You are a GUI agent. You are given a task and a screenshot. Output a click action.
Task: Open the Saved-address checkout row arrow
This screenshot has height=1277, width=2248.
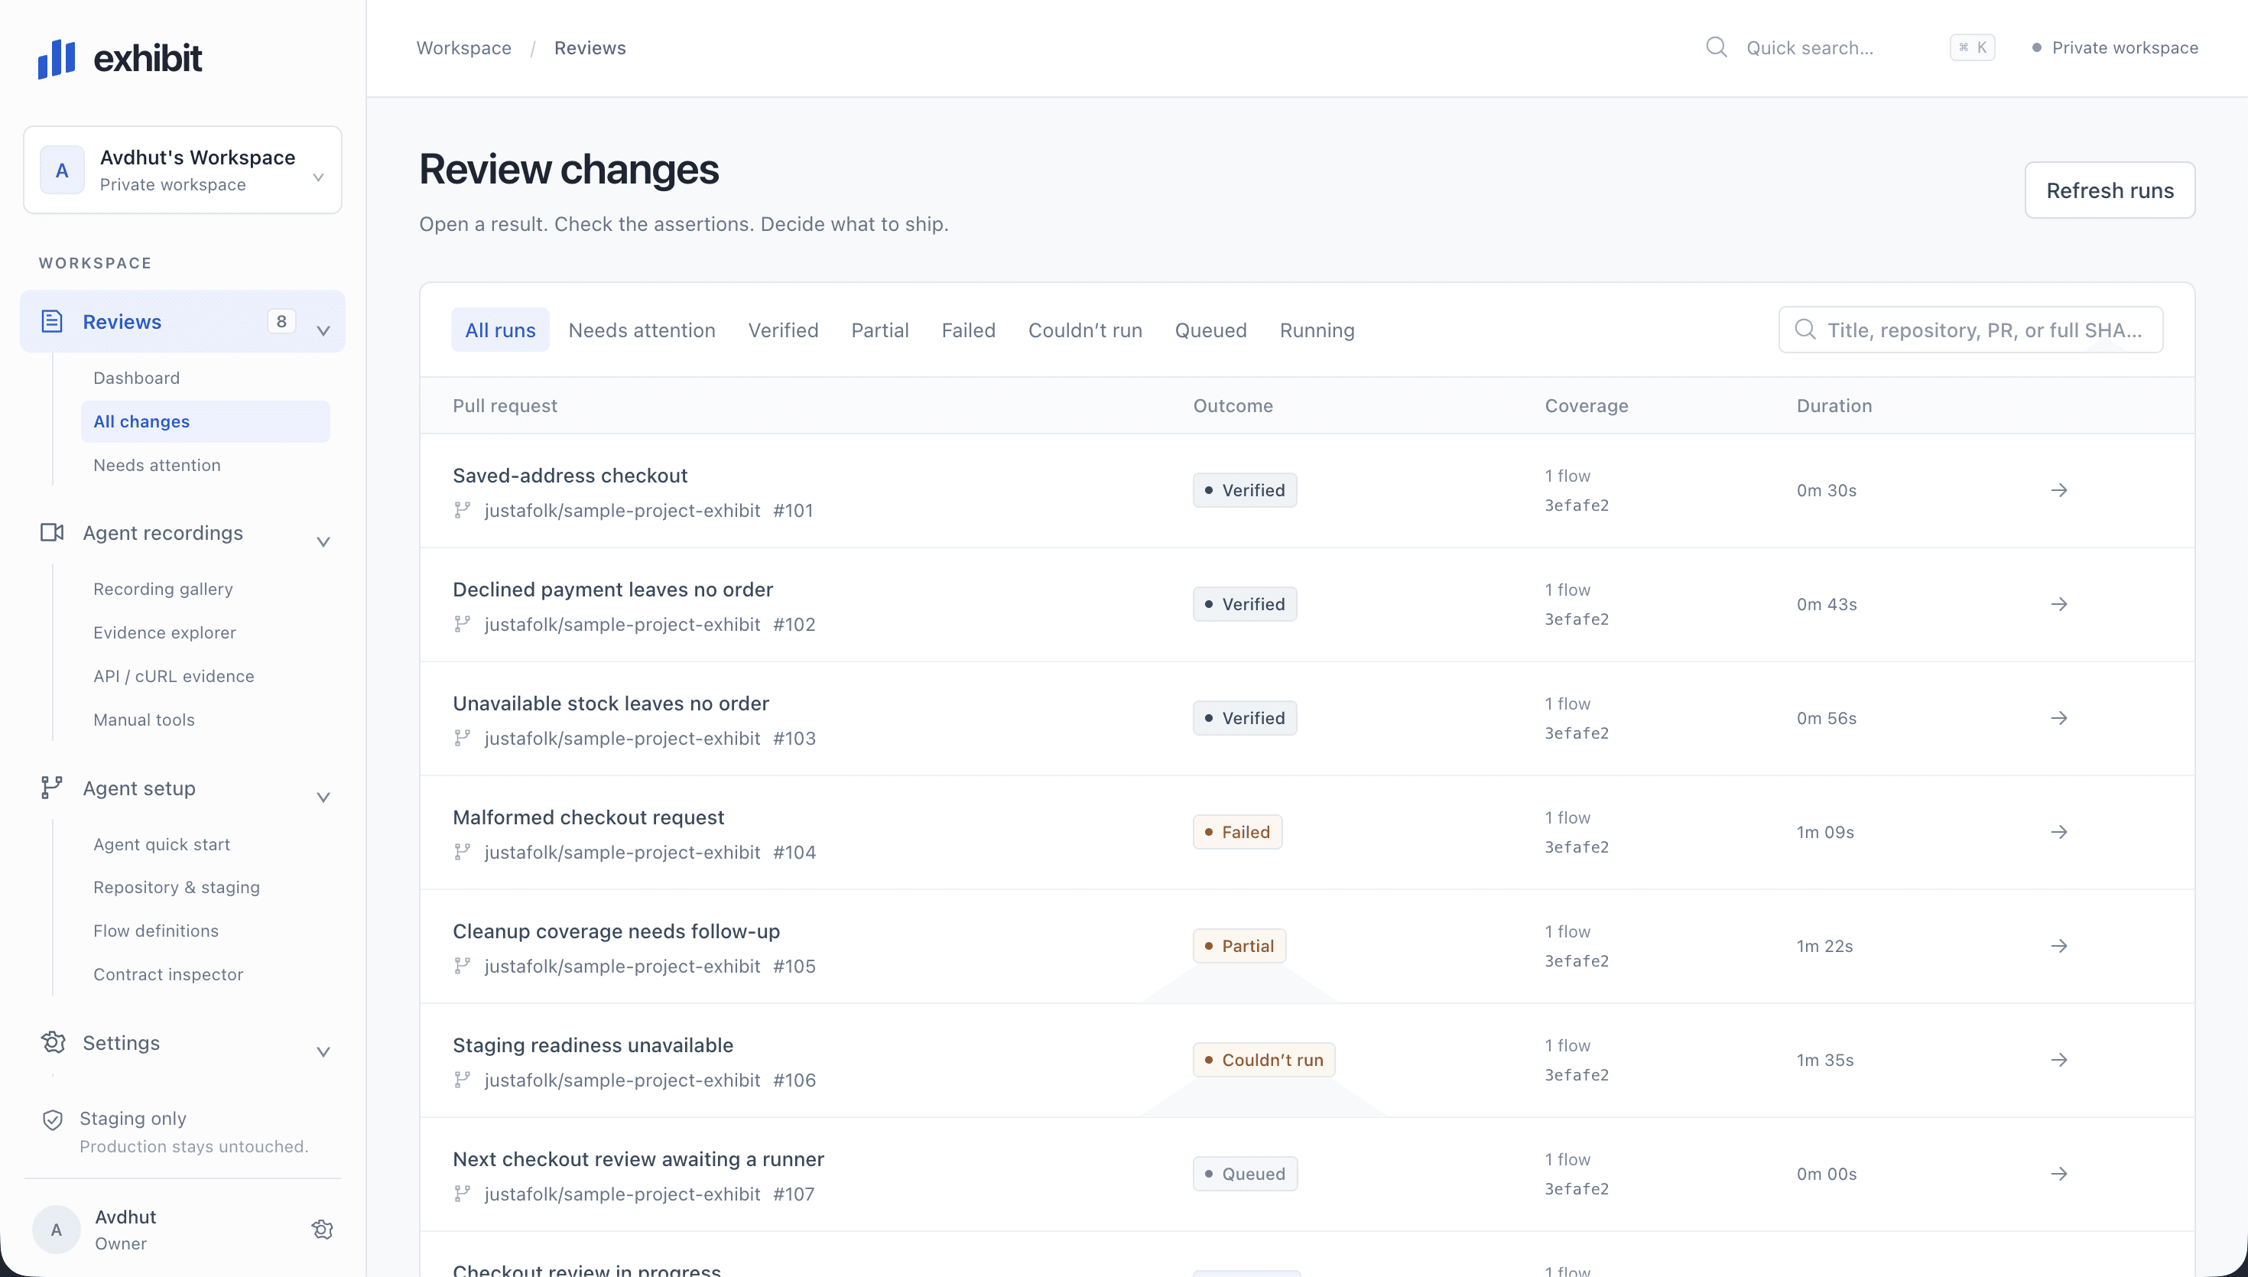click(x=2058, y=490)
